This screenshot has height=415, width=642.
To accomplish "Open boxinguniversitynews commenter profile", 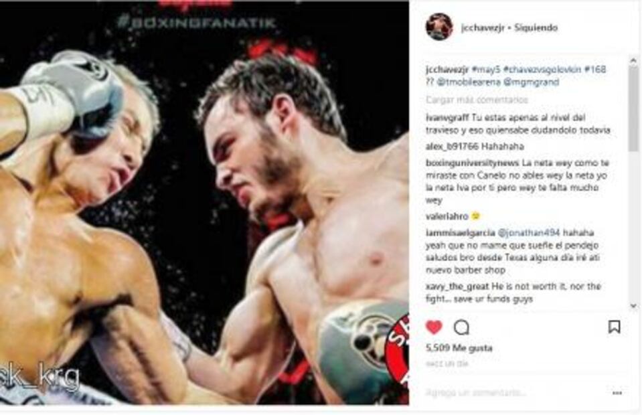I will (472, 163).
